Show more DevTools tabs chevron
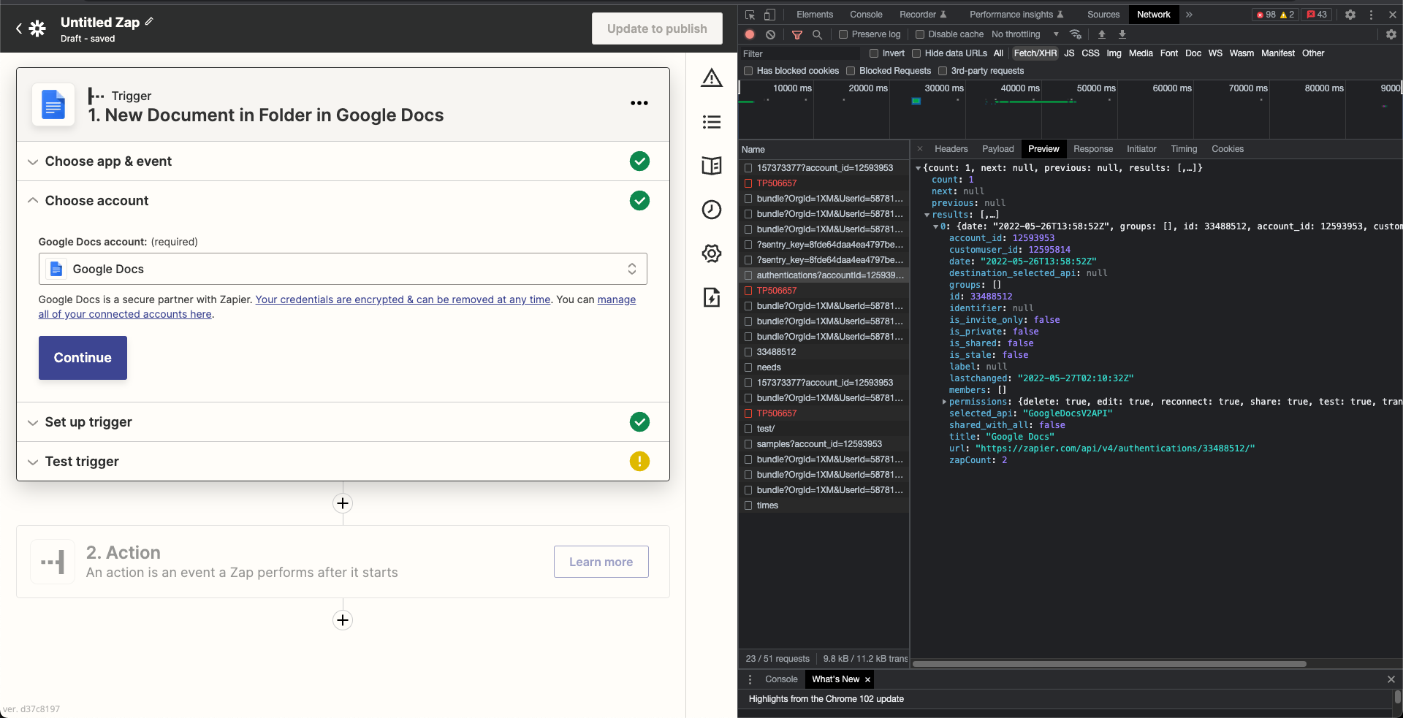Screen dimensions: 1403x718 point(1189,15)
